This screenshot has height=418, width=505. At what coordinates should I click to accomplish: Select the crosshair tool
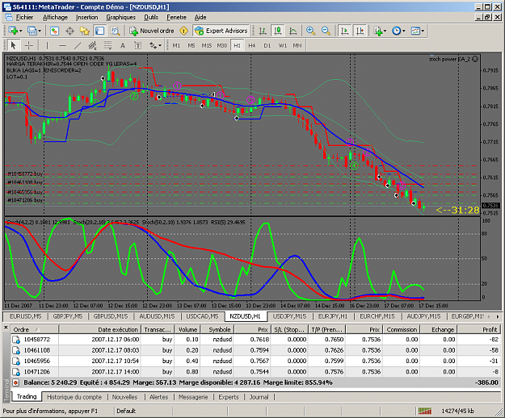pos(29,45)
